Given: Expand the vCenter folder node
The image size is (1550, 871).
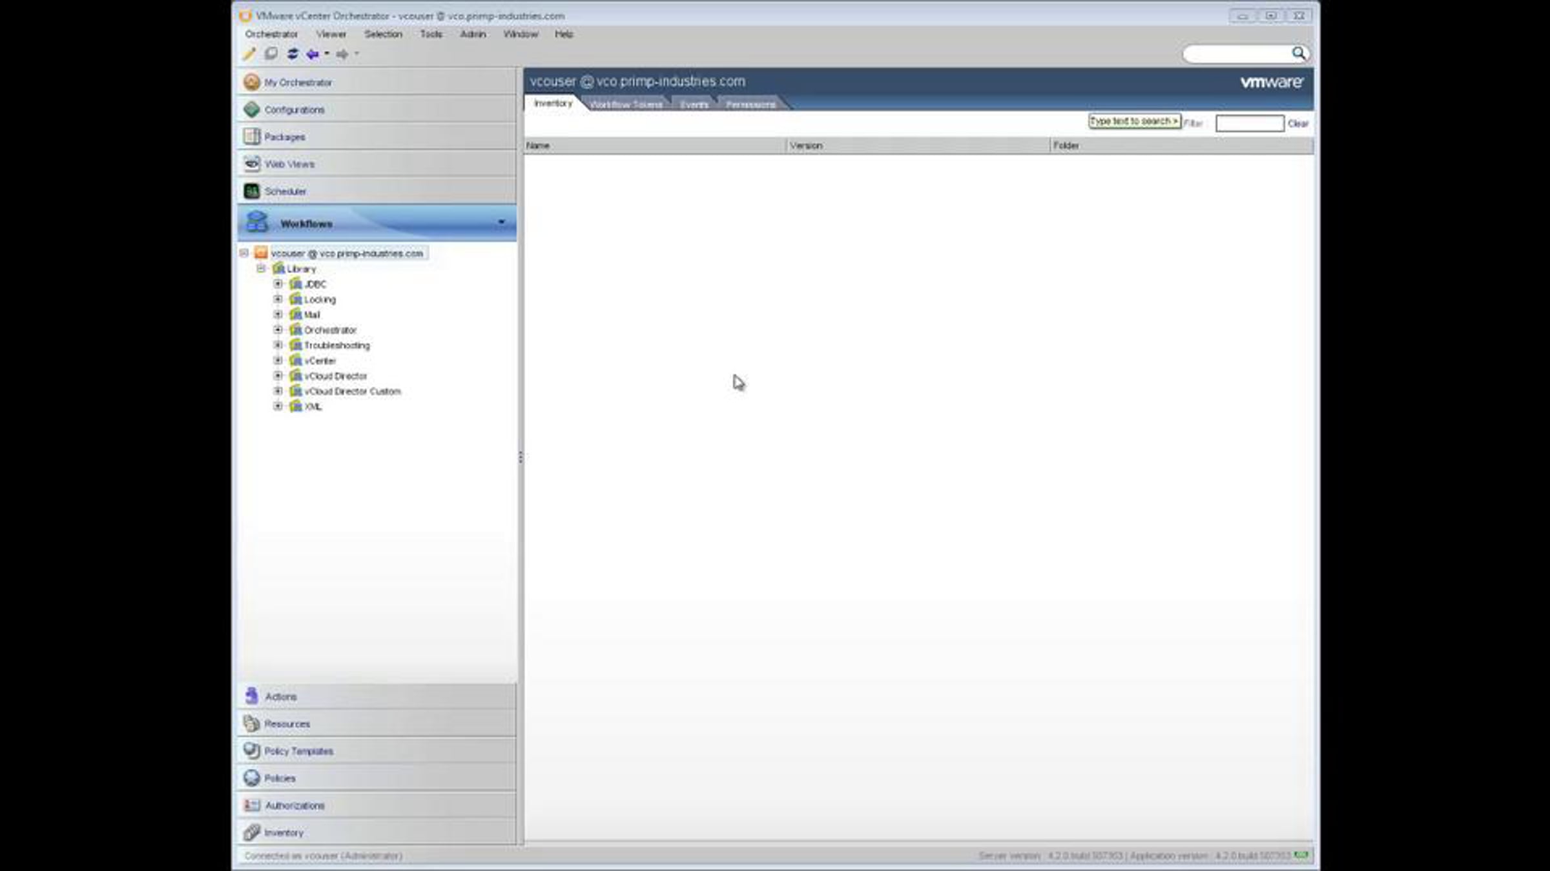Looking at the screenshot, I should coord(278,361).
